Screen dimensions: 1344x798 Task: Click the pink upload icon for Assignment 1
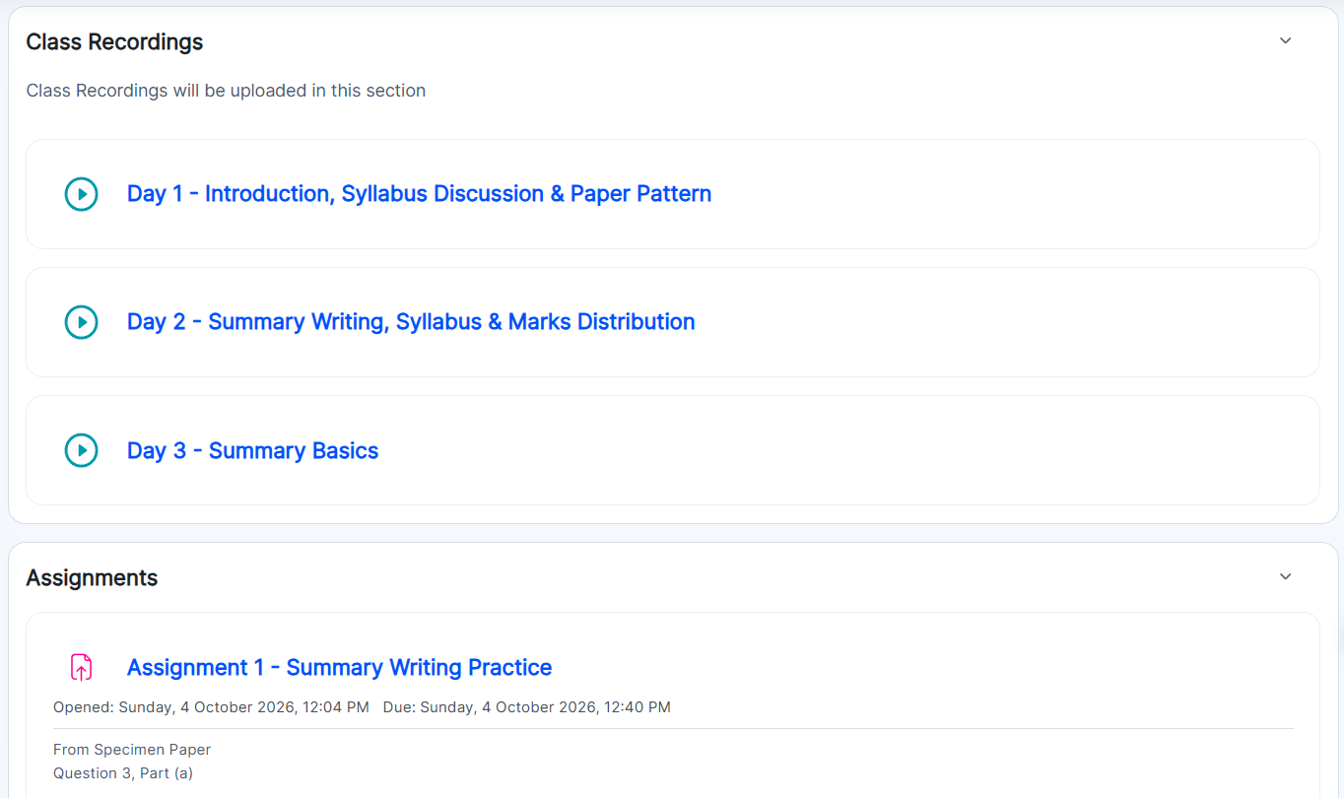(81, 667)
